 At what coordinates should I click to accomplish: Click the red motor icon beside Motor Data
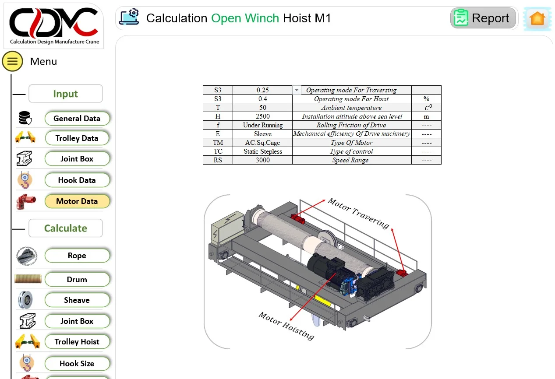[x=25, y=201]
